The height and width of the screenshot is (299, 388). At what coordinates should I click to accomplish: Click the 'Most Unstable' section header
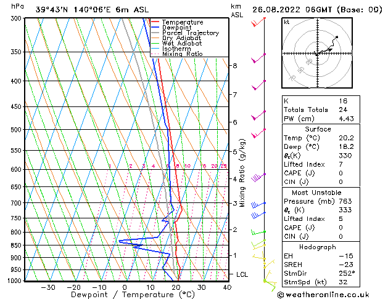316,193
